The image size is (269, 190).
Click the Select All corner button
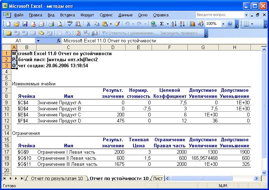click(x=6, y=47)
